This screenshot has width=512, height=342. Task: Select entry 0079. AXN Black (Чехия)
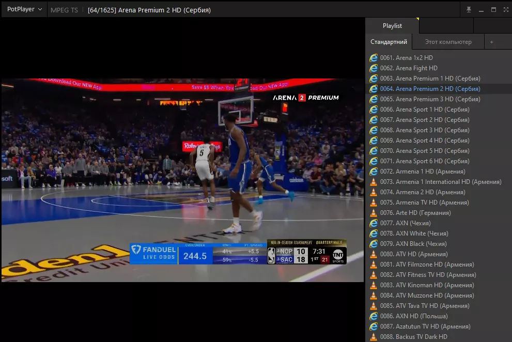439,244
